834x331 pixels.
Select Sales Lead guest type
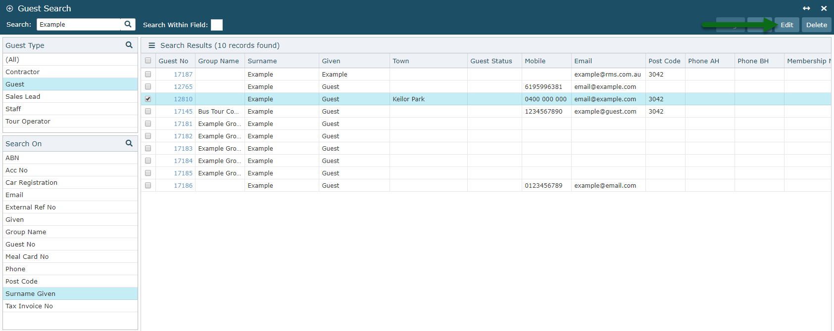click(x=70, y=96)
